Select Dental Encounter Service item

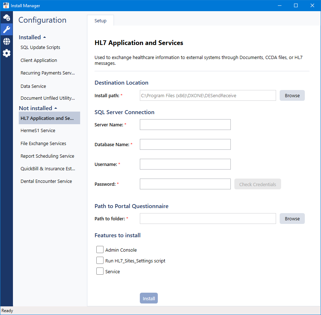pos(46,181)
